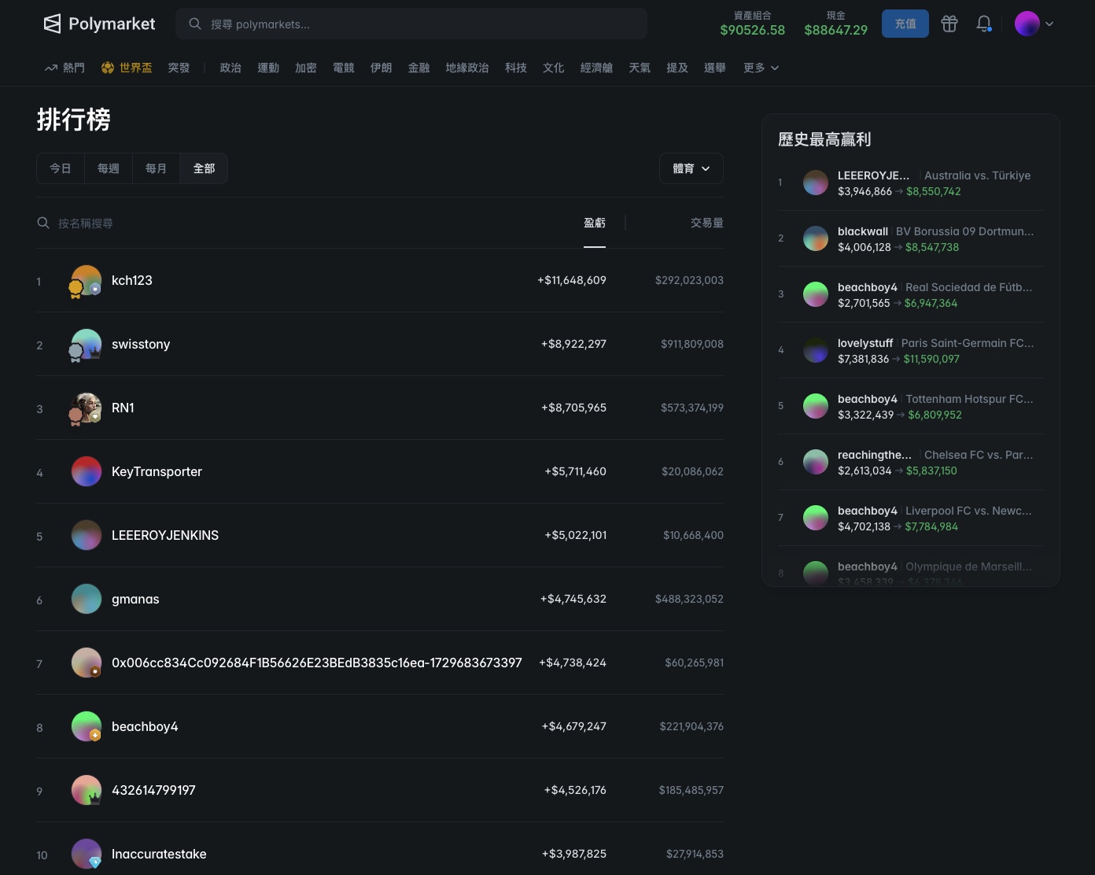Open KeyTransporter's avatar

(87, 471)
